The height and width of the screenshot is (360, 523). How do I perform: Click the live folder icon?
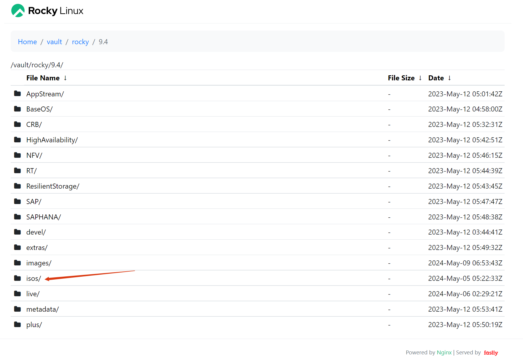(18, 294)
